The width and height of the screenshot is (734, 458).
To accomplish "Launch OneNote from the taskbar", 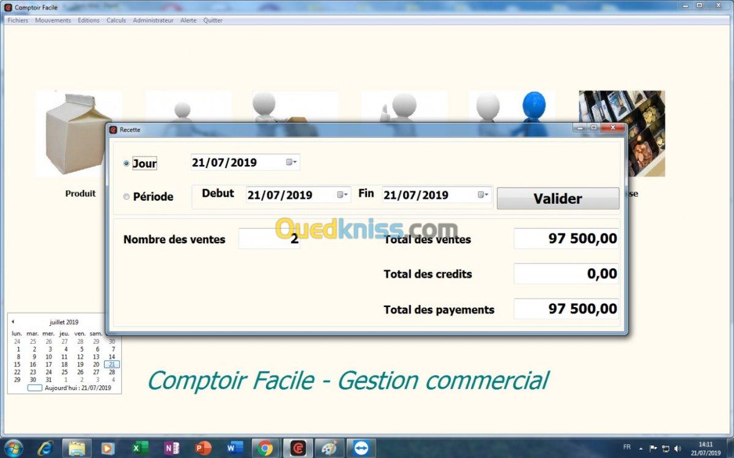I will 172,448.
